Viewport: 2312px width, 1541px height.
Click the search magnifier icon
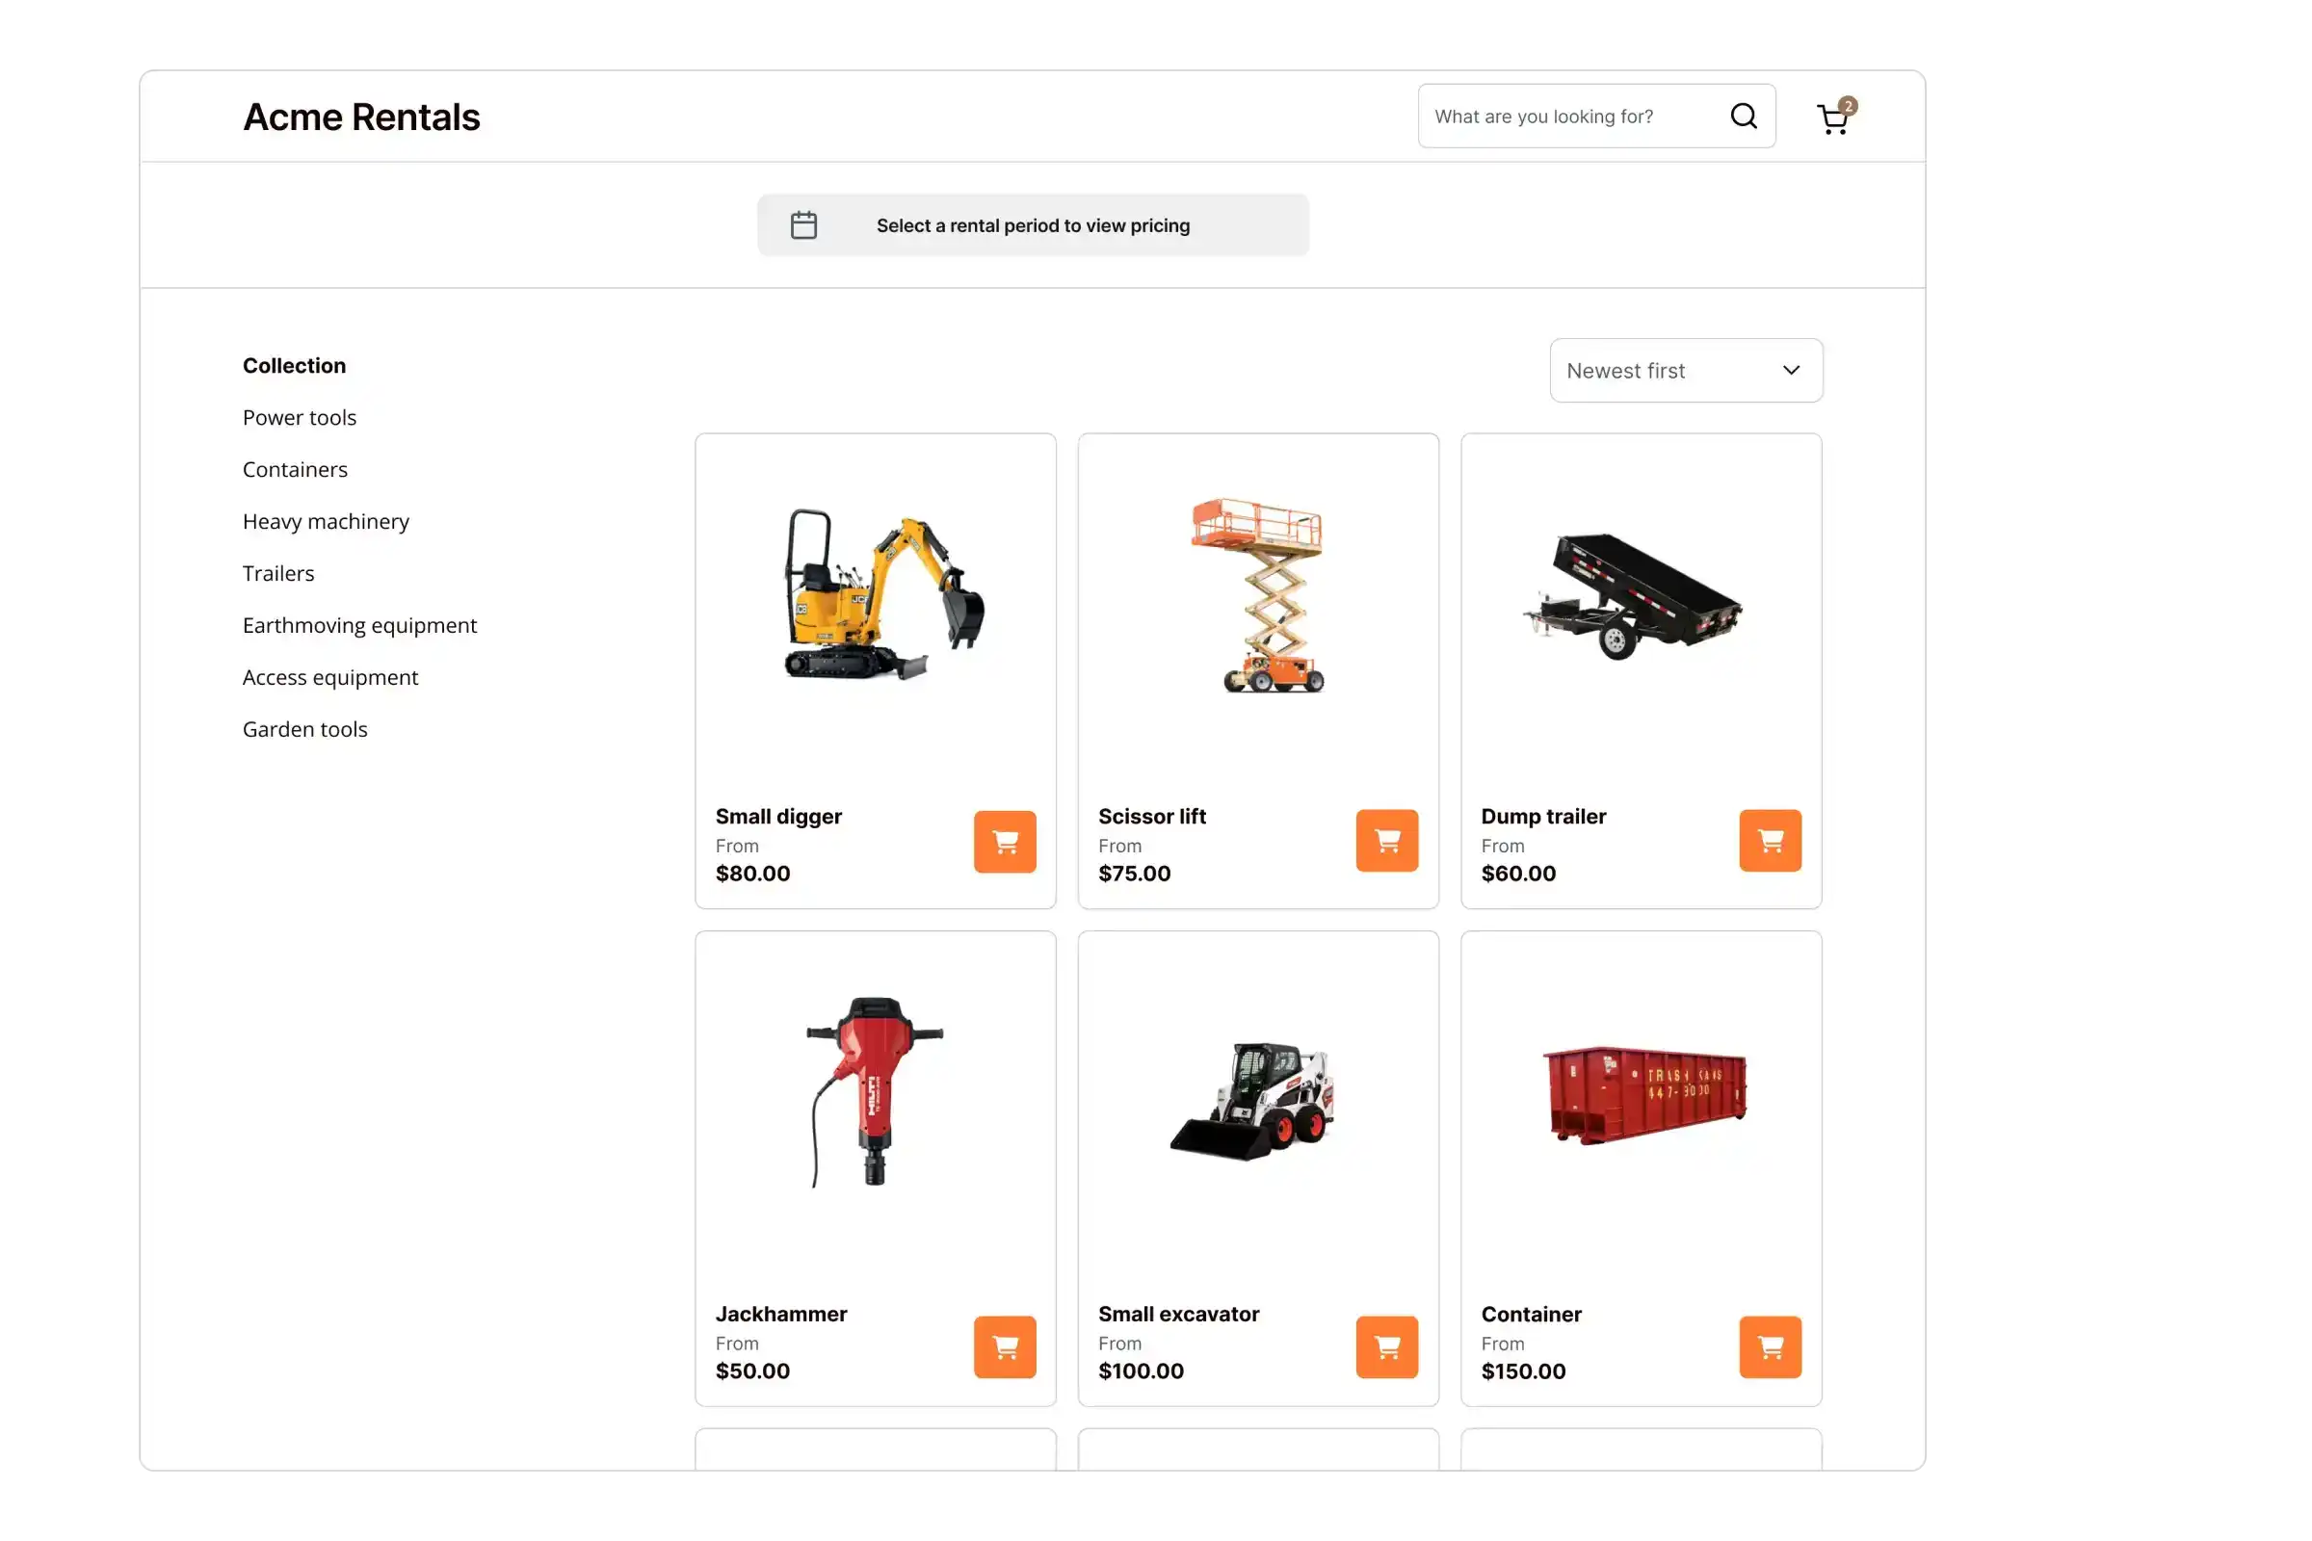click(x=1743, y=116)
